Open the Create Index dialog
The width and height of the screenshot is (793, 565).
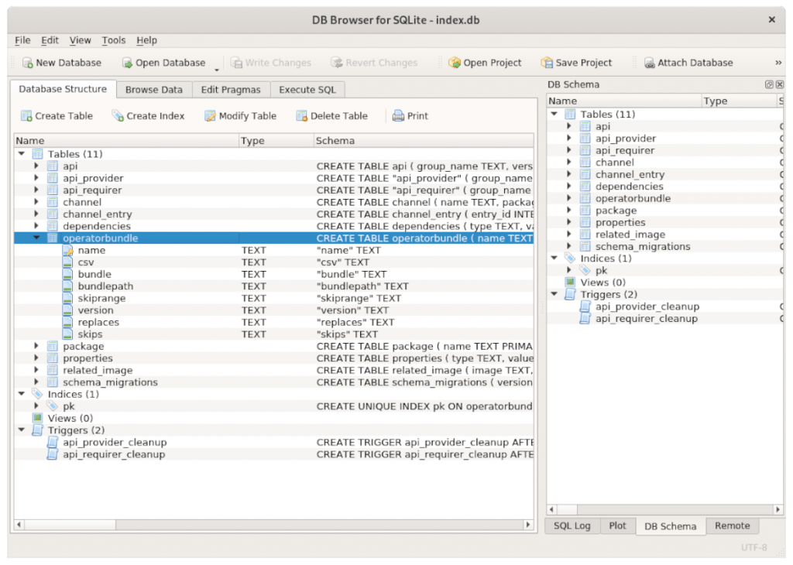click(148, 115)
